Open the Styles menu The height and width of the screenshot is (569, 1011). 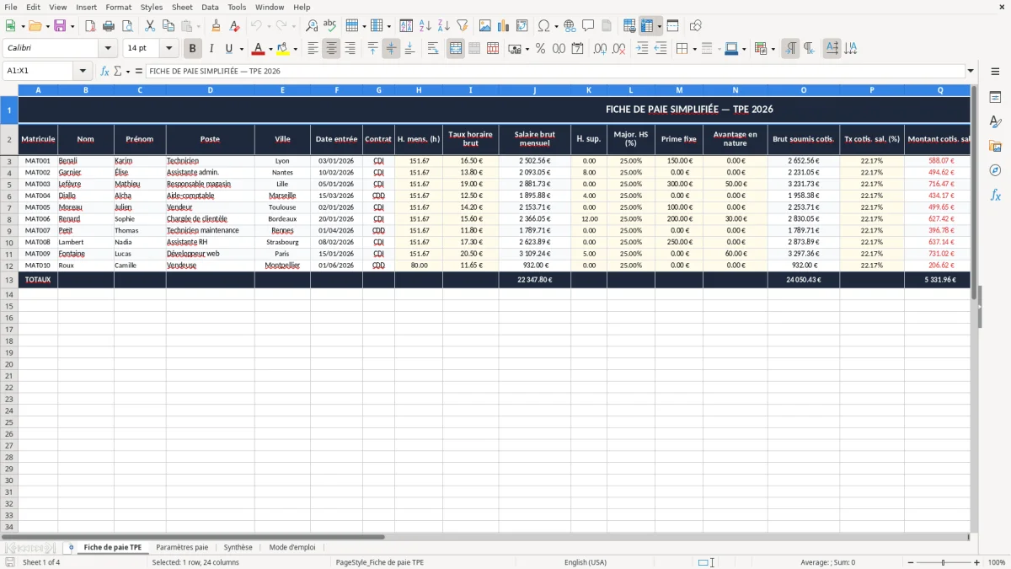coord(152,7)
